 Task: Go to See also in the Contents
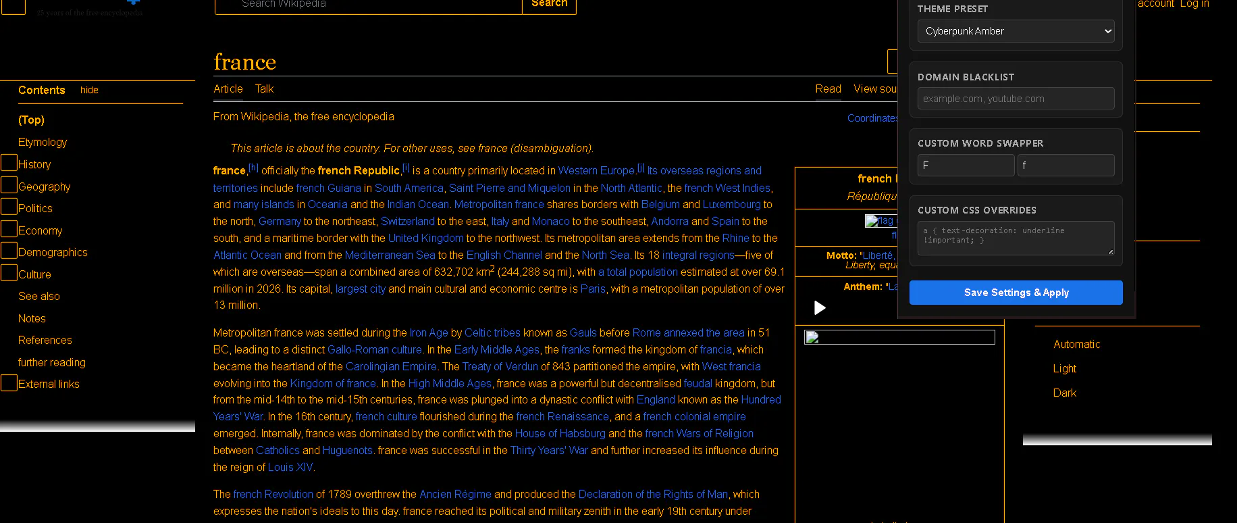39,296
